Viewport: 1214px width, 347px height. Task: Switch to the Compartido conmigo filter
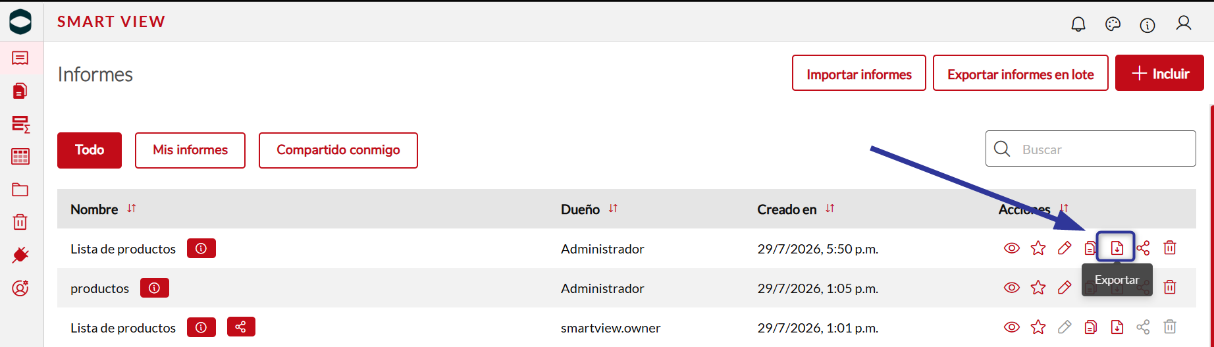[338, 150]
